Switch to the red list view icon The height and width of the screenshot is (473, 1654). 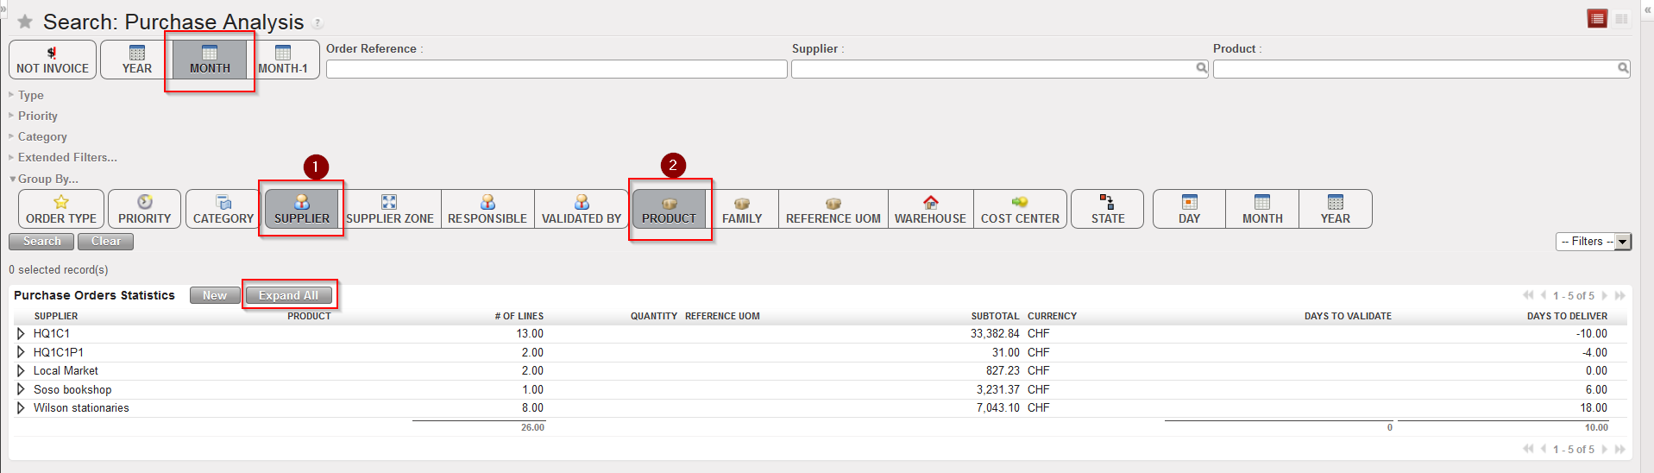pyautogui.click(x=1597, y=19)
